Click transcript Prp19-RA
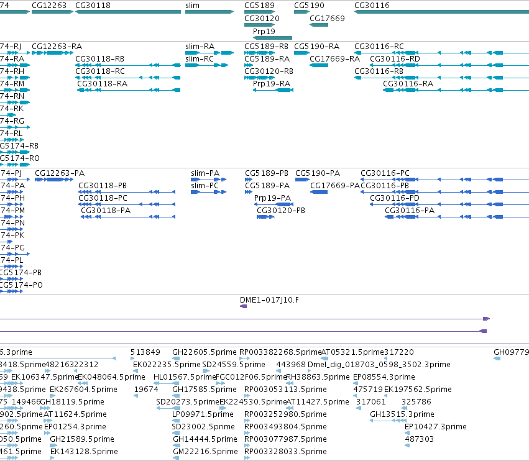This screenshot has height=461, width=529. click(272, 84)
